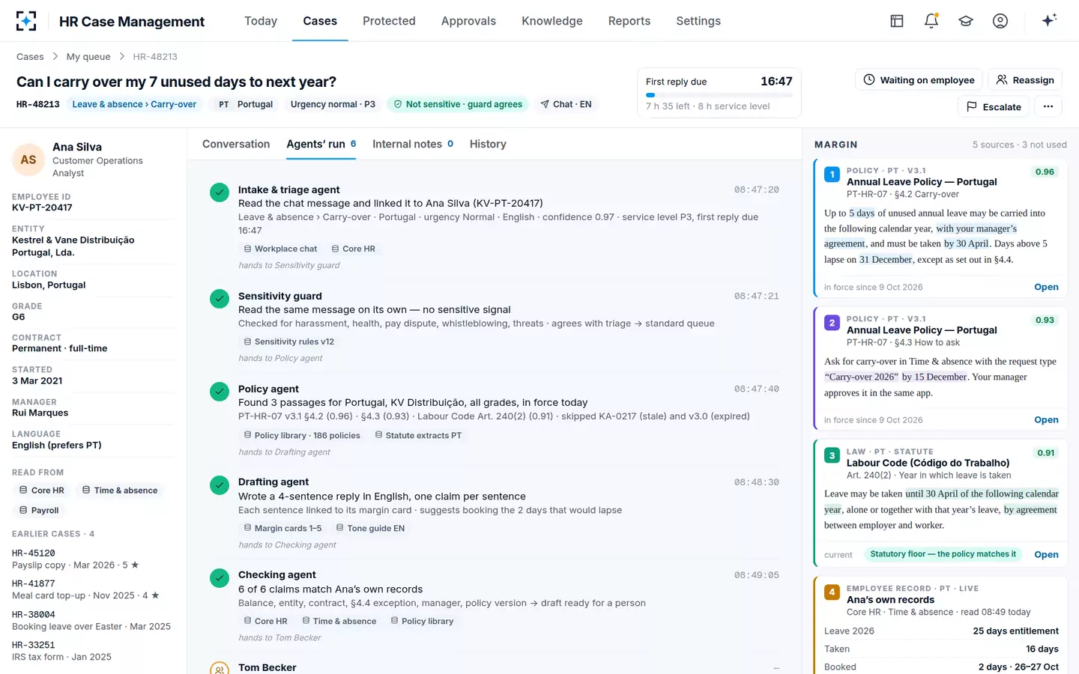This screenshot has width=1079, height=674.
Task: Click the Policy agent green checkmark
Action: pos(220,392)
